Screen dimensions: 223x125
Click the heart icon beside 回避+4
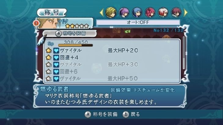(x=56, y=57)
